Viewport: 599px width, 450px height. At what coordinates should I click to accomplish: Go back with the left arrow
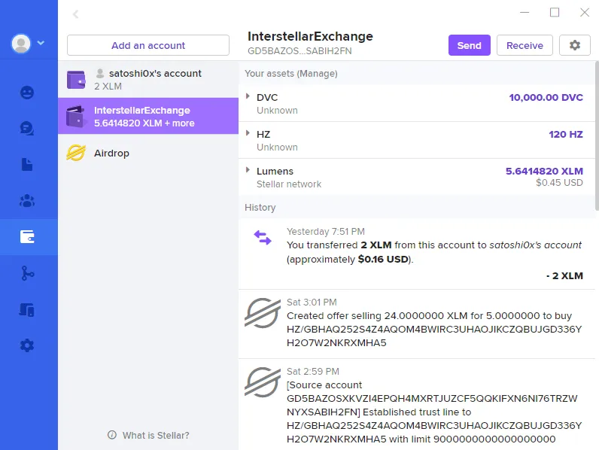click(76, 14)
